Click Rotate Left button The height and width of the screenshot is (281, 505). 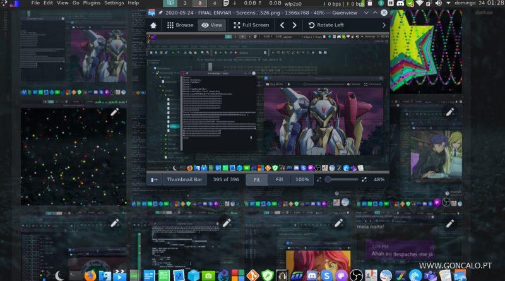click(x=326, y=25)
